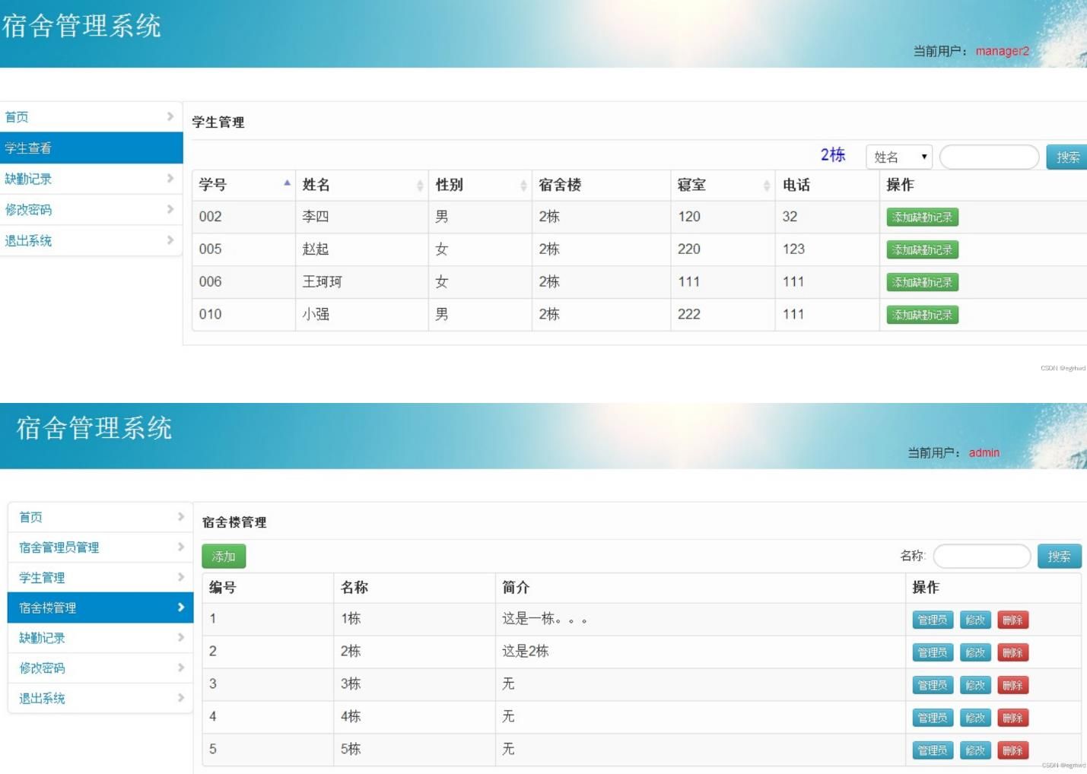Click 添加缺勤记录 button for student 李四
Image resolution: width=1087 pixels, height=774 pixels.
click(x=921, y=217)
